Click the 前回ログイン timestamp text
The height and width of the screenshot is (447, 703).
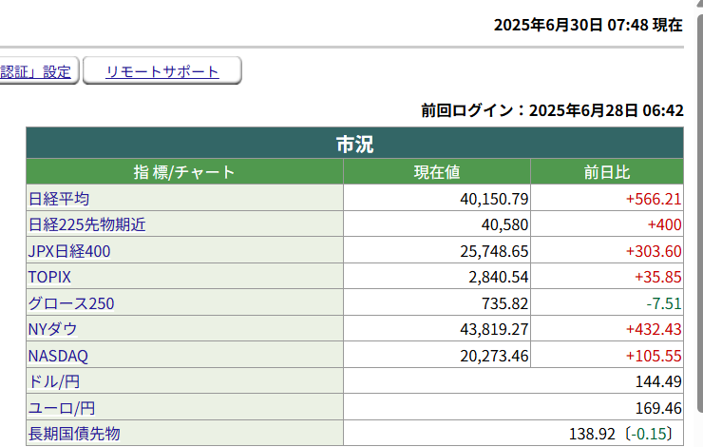point(553,110)
